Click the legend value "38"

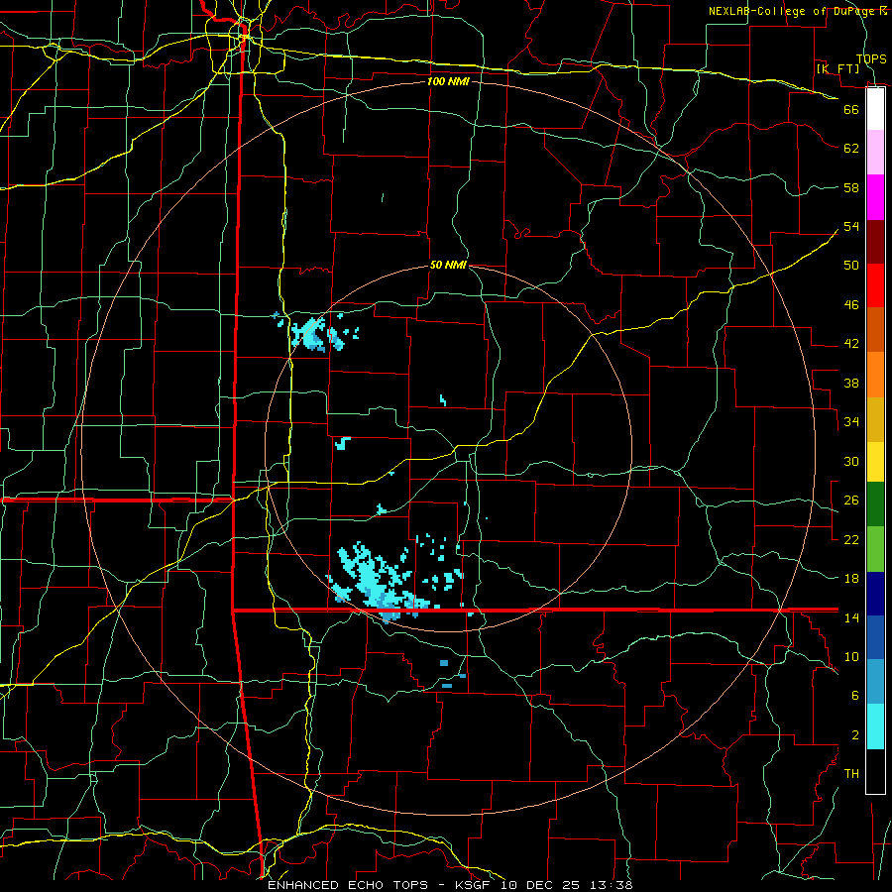851,383
